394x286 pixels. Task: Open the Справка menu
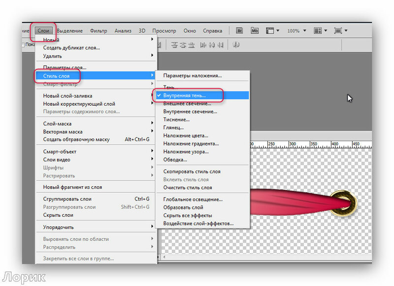tap(213, 30)
